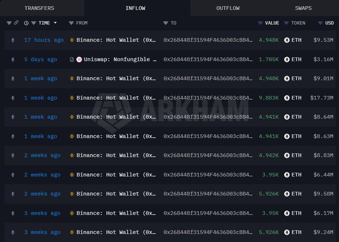Image resolution: width=339 pixels, height=242 pixels.
Task: Open the TIME column filter icon
Action: 33,23
